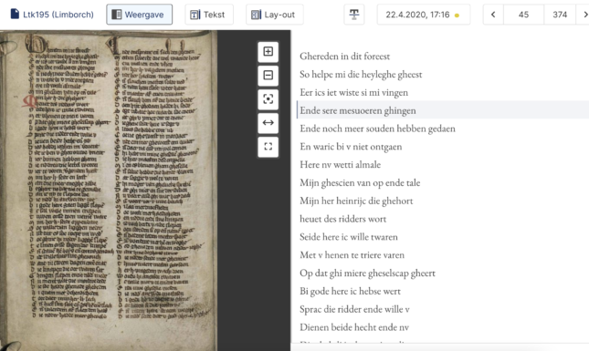Image resolution: width=589 pixels, height=351 pixels.
Task: Switch to the Weergave view
Action: [140, 15]
